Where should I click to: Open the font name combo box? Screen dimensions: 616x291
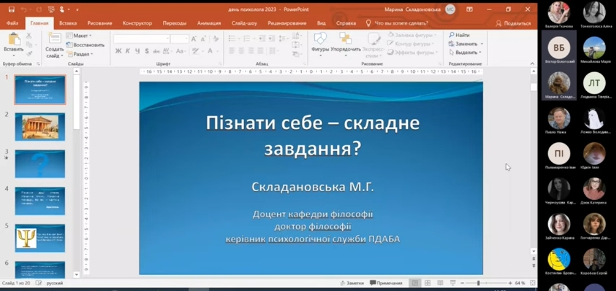click(142, 39)
